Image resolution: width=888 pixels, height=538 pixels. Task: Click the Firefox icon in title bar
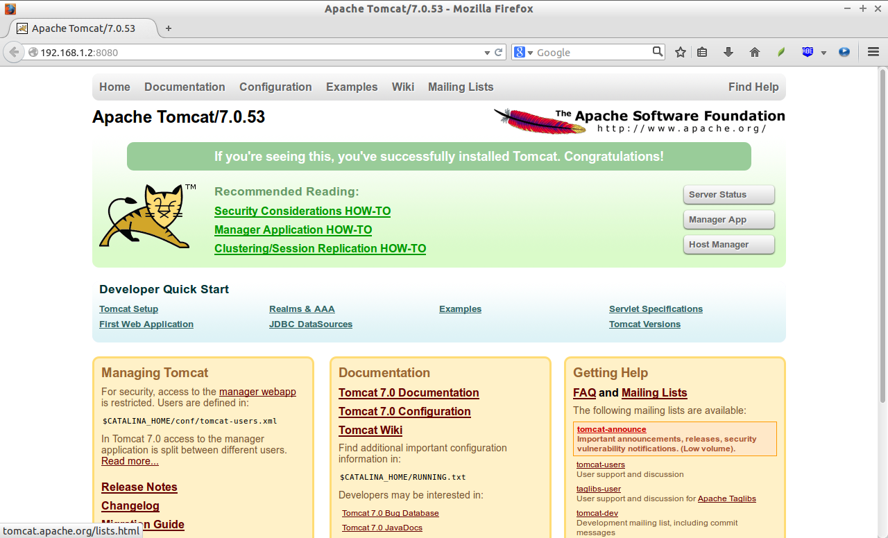point(10,9)
